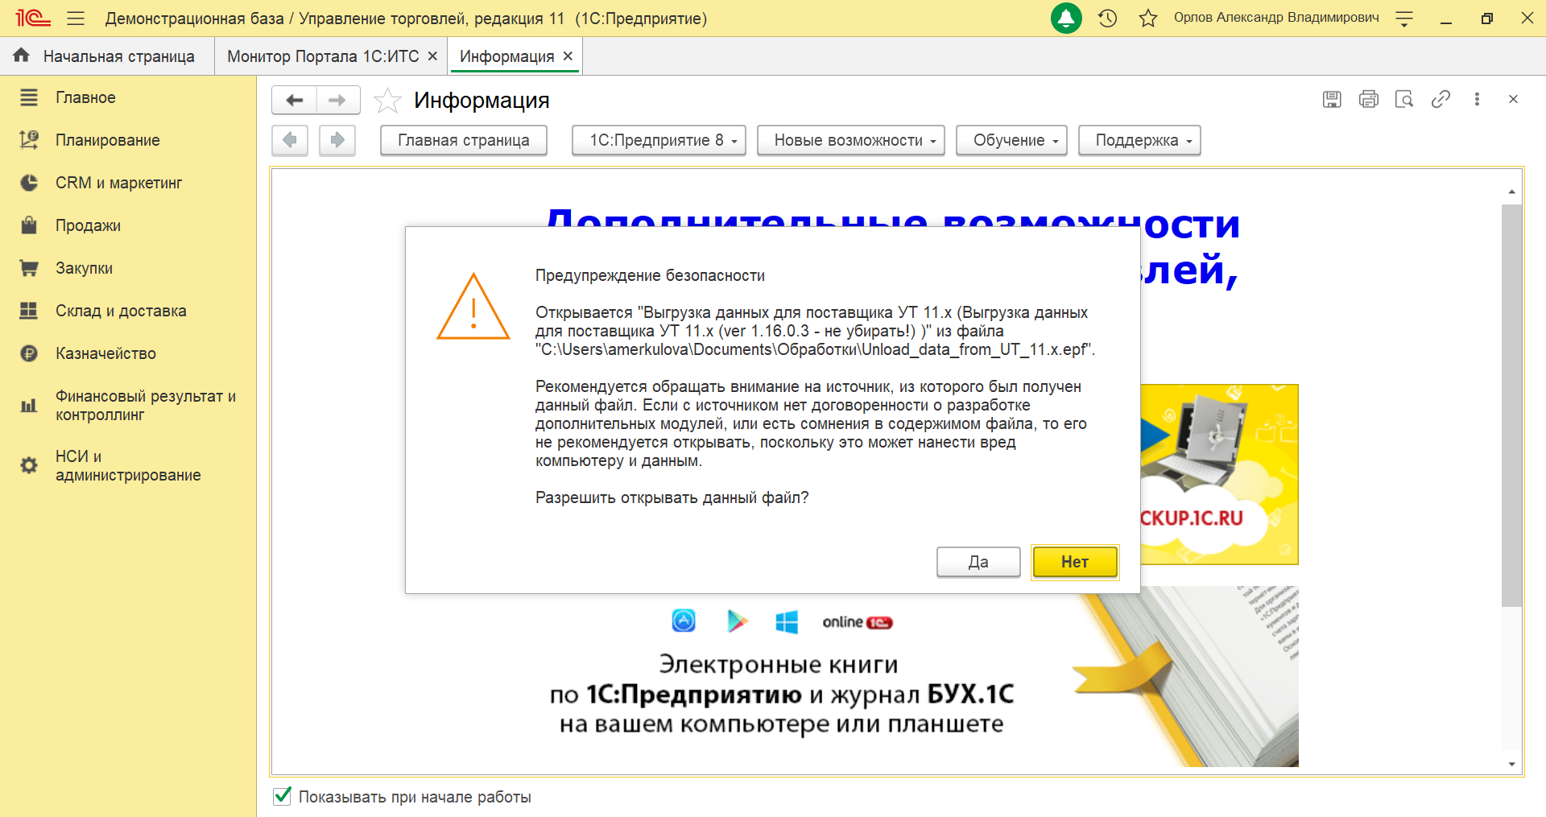Click the Казначейство section label
This screenshot has width=1546, height=817.
point(105,353)
